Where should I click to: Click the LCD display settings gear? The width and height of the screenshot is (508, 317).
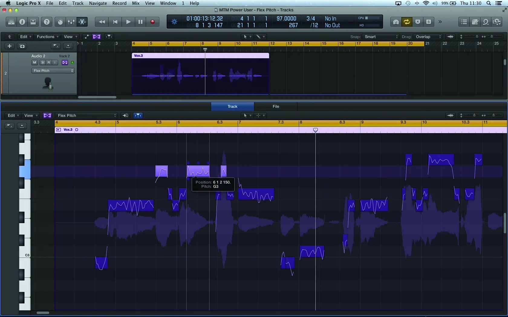click(174, 22)
